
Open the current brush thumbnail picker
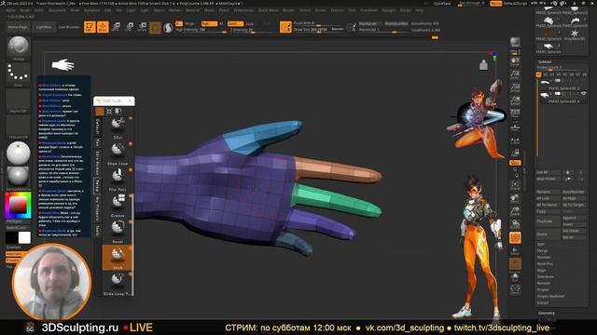18,47
